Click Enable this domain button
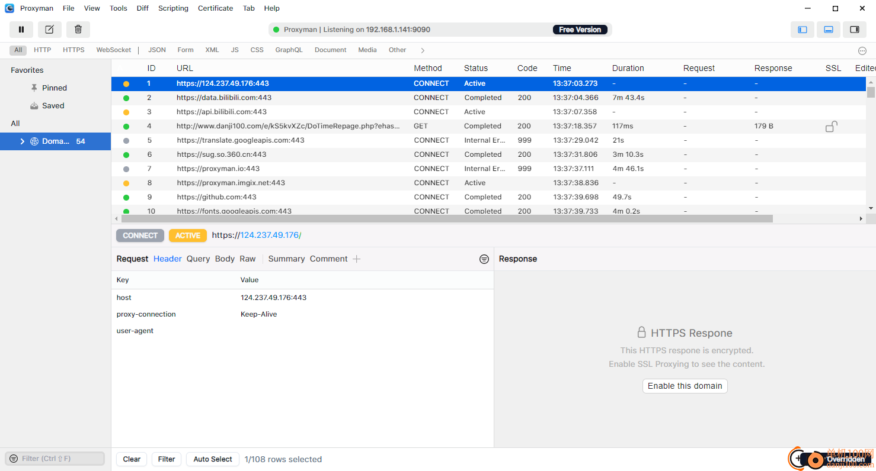The height and width of the screenshot is (471, 876). point(685,386)
